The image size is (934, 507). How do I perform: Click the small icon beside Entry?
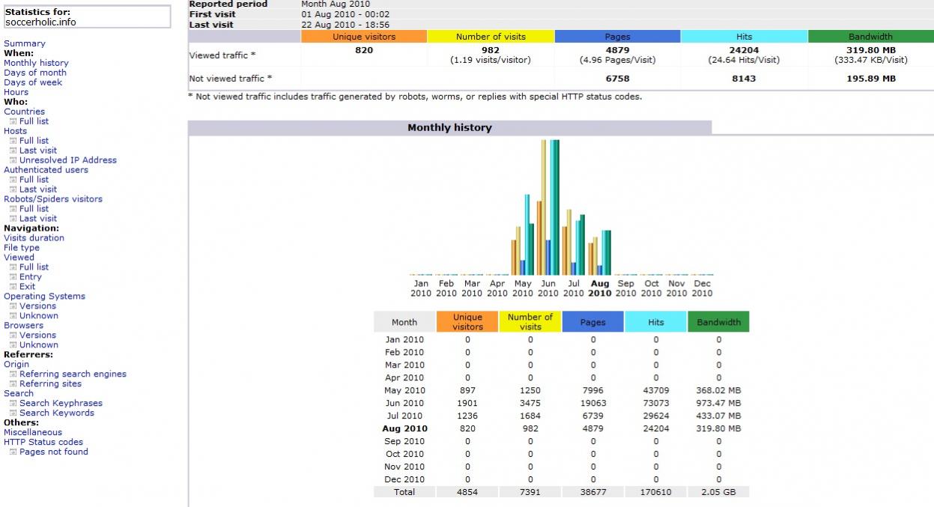[13, 277]
